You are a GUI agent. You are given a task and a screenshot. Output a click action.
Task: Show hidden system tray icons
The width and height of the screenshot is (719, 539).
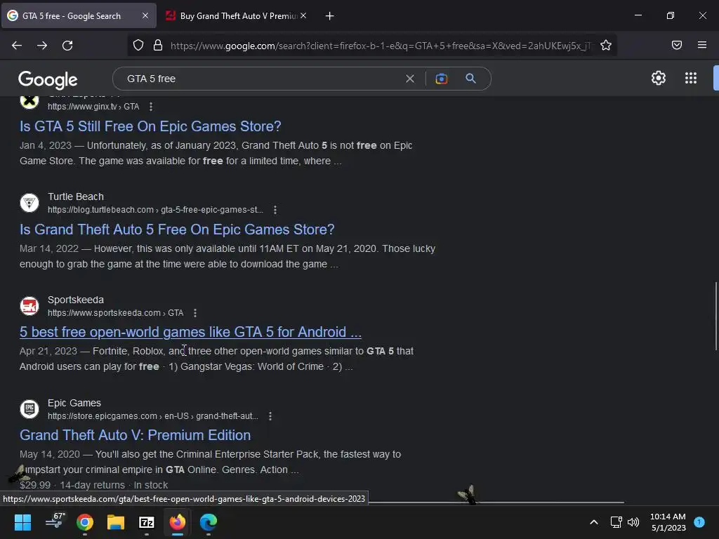(593, 522)
